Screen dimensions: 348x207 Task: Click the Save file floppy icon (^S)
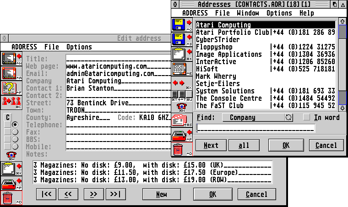[x=182, y=39]
